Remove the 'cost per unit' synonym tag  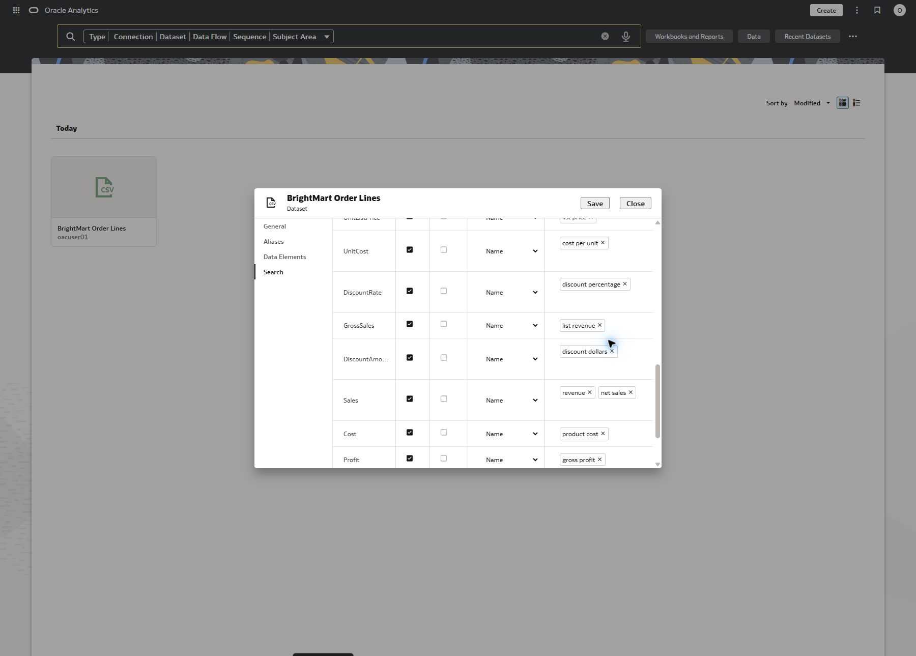click(603, 243)
